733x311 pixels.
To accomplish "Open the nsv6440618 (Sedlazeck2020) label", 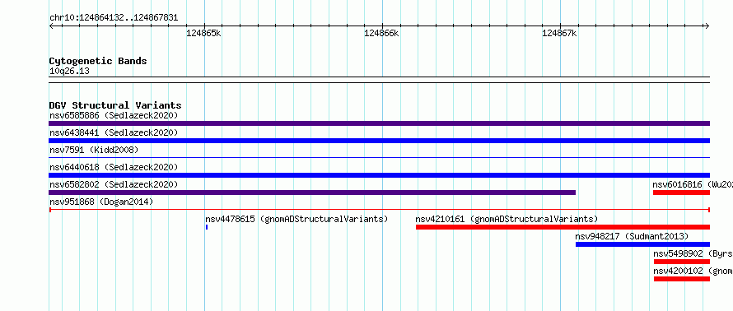I will (x=114, y=167).
